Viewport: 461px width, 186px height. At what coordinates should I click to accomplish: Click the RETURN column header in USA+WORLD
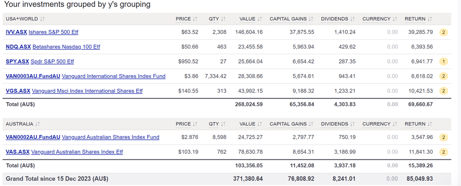(x=415, y=19)
